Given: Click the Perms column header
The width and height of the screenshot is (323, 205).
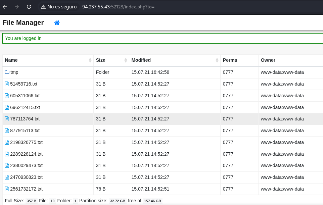Looking at the screenshot, I should pyautogui.click(x=230, y=60).
